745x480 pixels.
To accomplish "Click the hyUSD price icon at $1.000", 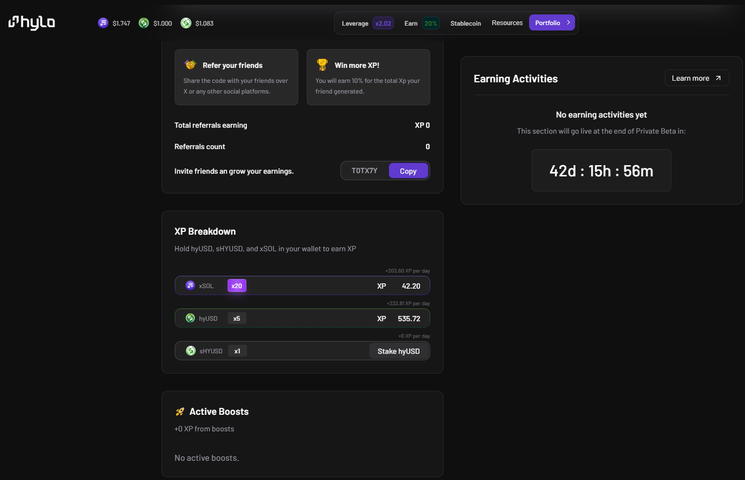I will coord(144,23).
